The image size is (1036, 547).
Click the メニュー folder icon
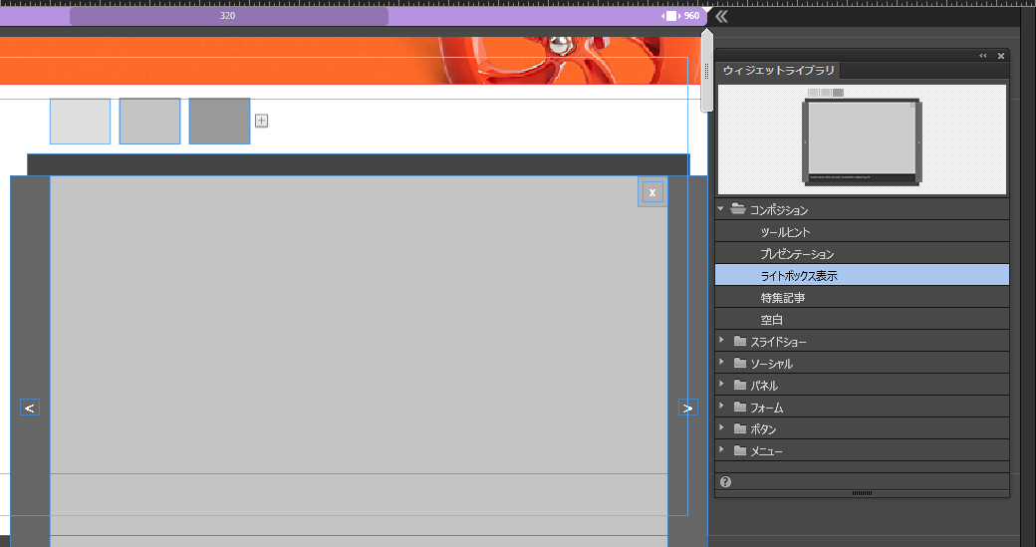[x=740, y=450]
